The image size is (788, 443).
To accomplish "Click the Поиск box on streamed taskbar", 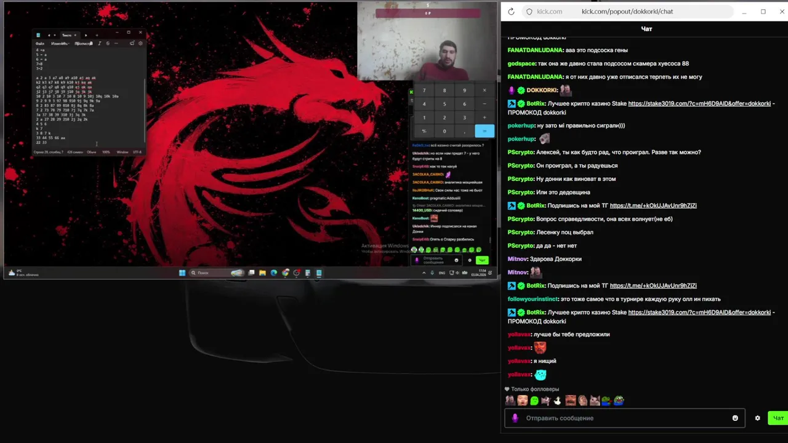I will 217,273.
